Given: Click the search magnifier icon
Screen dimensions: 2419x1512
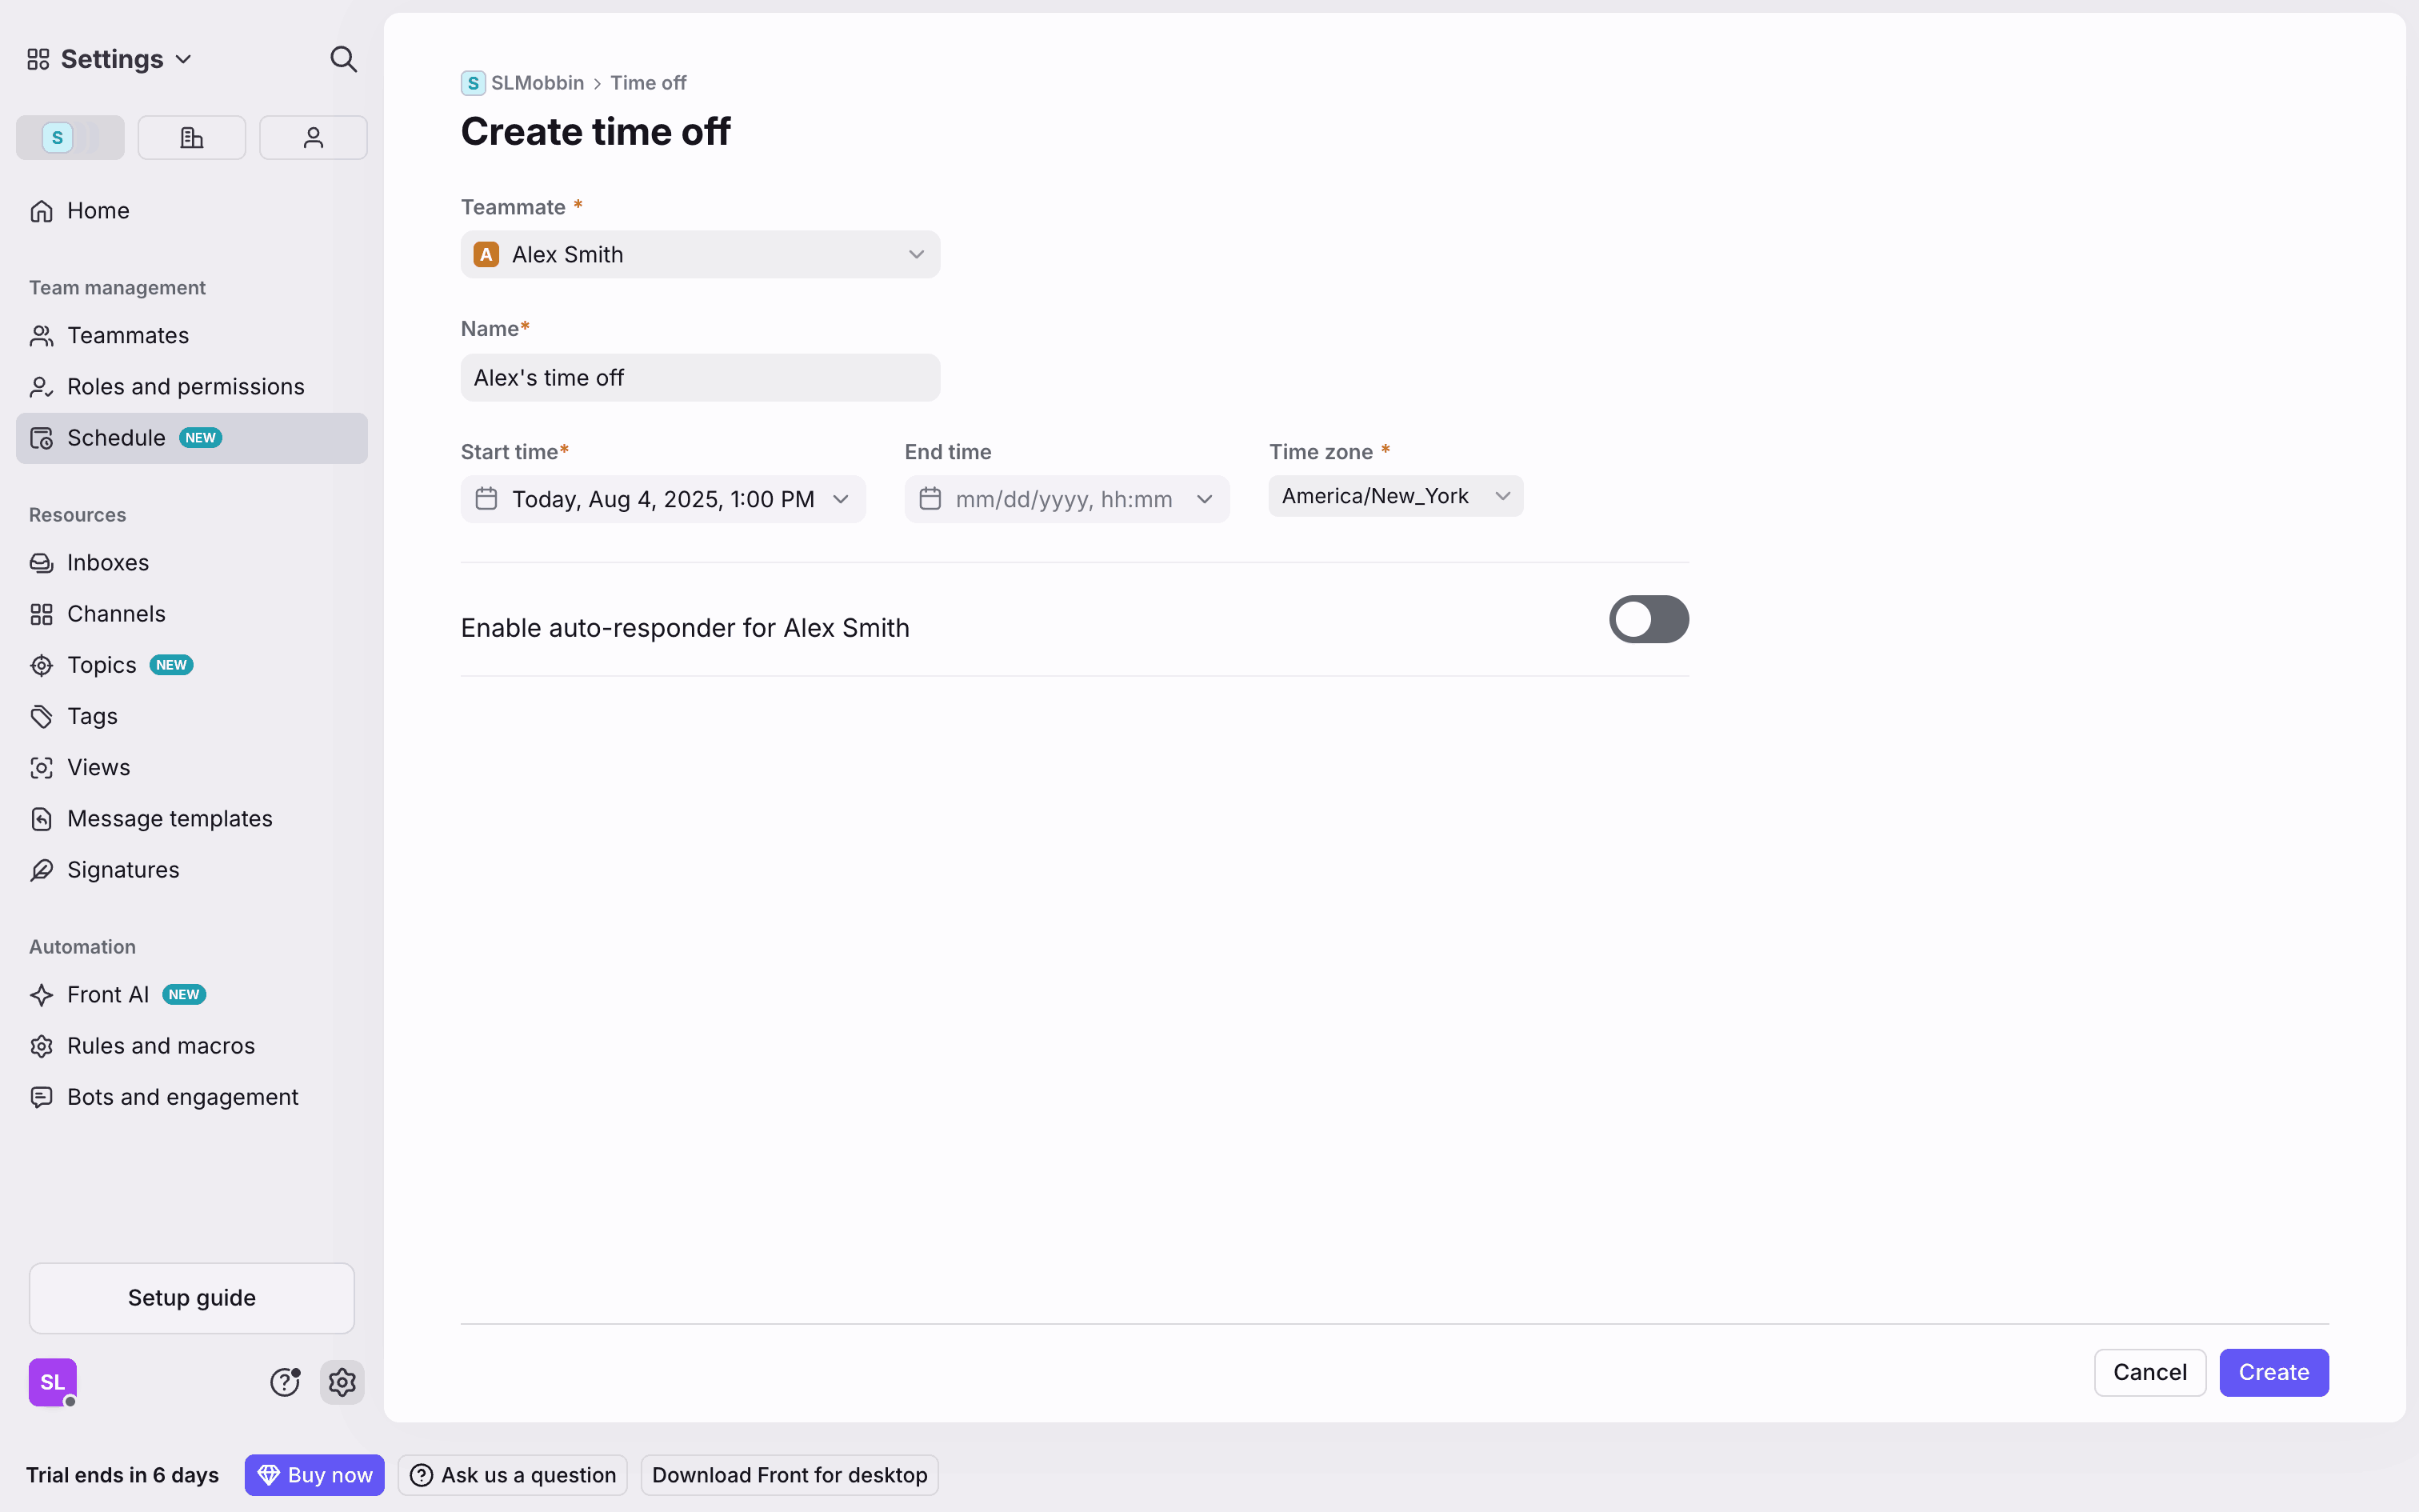Looking at the screenshot, I should click(343, 59).
